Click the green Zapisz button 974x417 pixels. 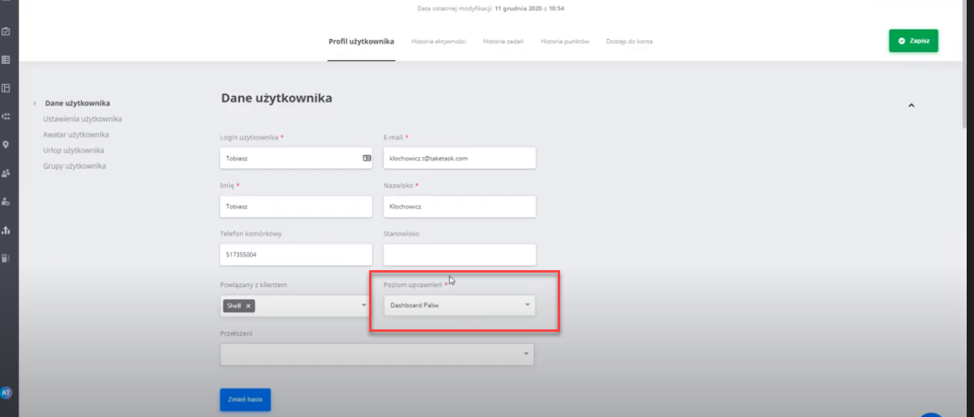tap(913, 41)
